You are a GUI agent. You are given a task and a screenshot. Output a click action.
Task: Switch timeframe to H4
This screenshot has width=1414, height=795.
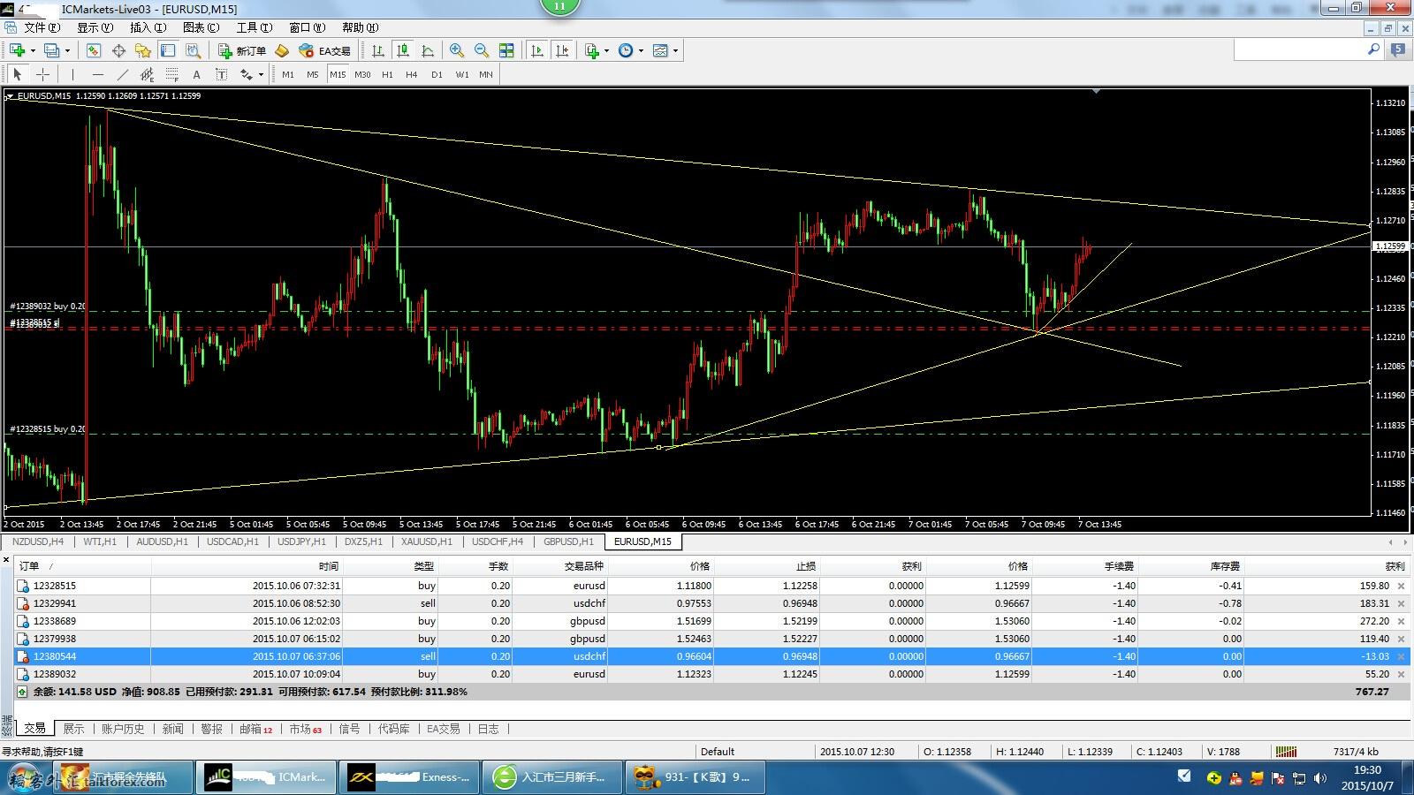(x=412, y=75)
